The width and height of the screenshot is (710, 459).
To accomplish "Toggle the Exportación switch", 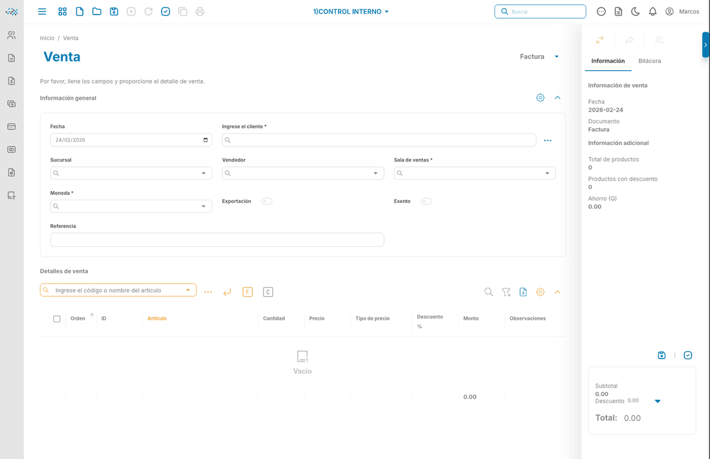I will (x=267, y=201).
